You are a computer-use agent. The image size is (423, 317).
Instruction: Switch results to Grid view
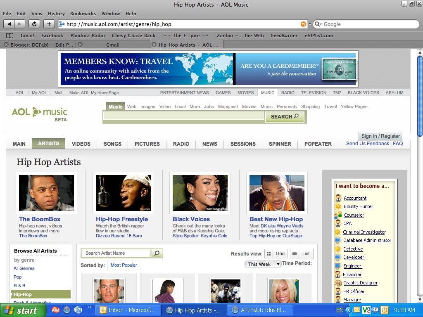tap(276, 253)
